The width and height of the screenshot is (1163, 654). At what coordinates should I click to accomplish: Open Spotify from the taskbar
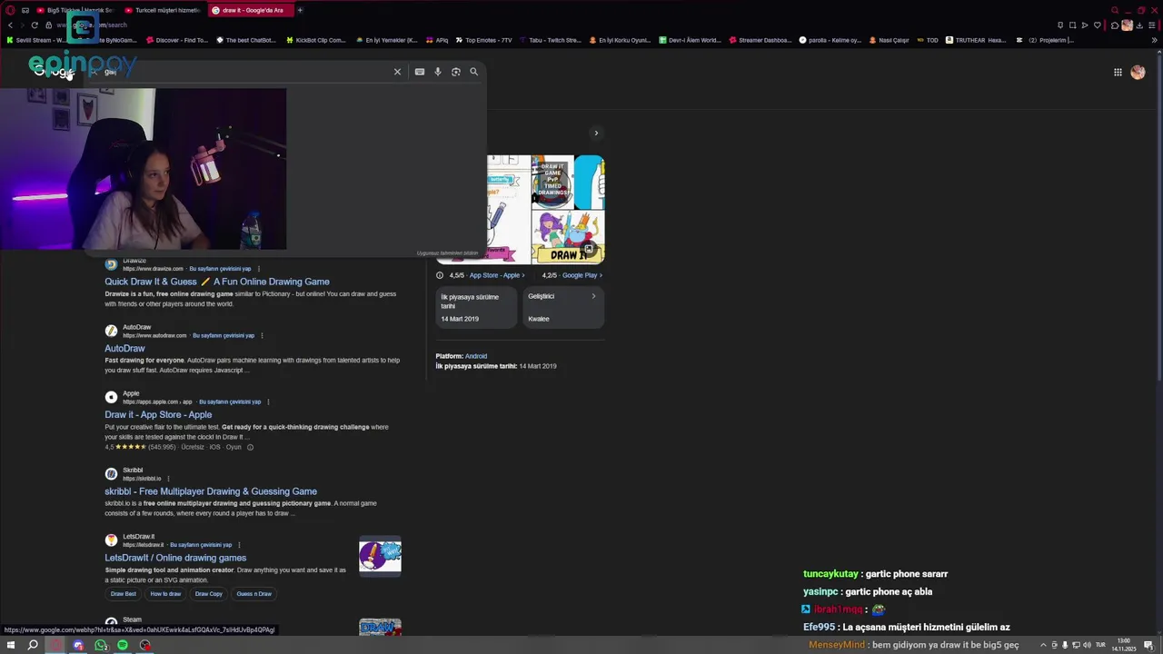[x=123, y=645]
